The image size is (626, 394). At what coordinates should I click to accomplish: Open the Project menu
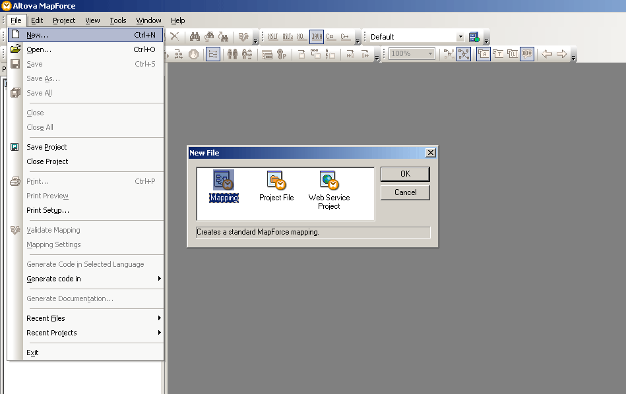(x=64, y=20)
